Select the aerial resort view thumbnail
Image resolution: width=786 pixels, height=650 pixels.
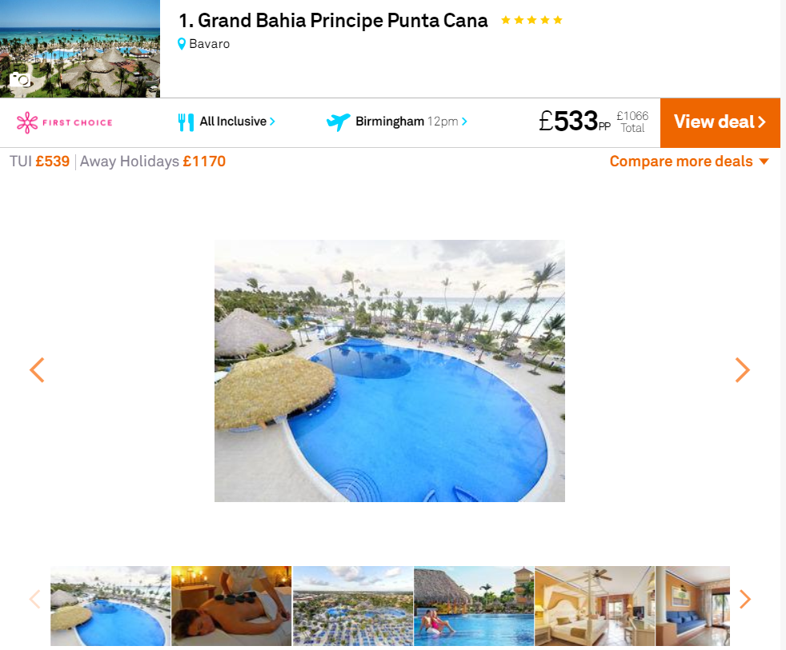point(353,606)
